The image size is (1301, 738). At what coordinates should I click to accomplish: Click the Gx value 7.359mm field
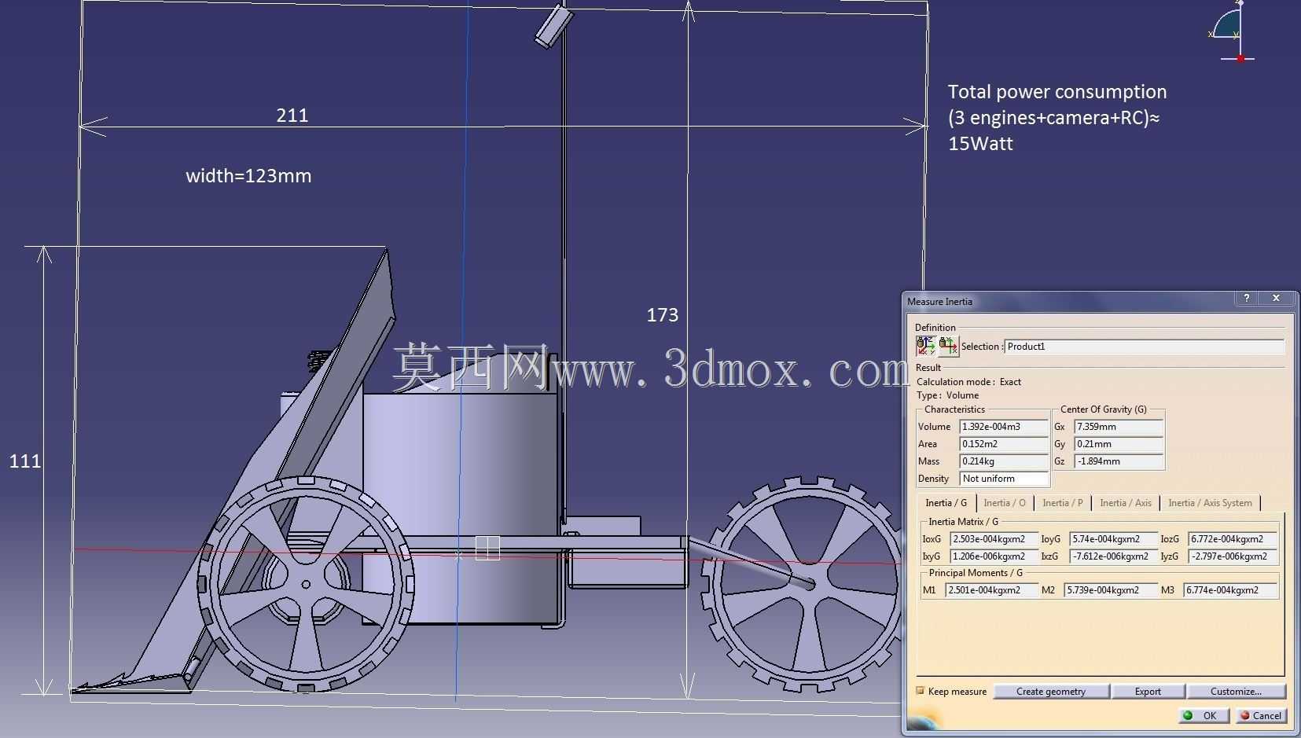pos(1118,427)
